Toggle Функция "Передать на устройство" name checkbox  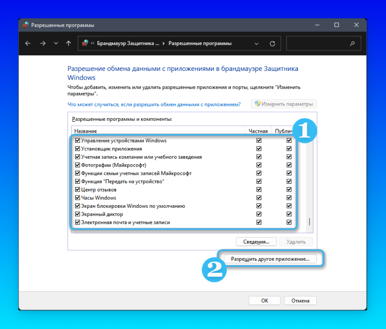[x=77, y=182]
